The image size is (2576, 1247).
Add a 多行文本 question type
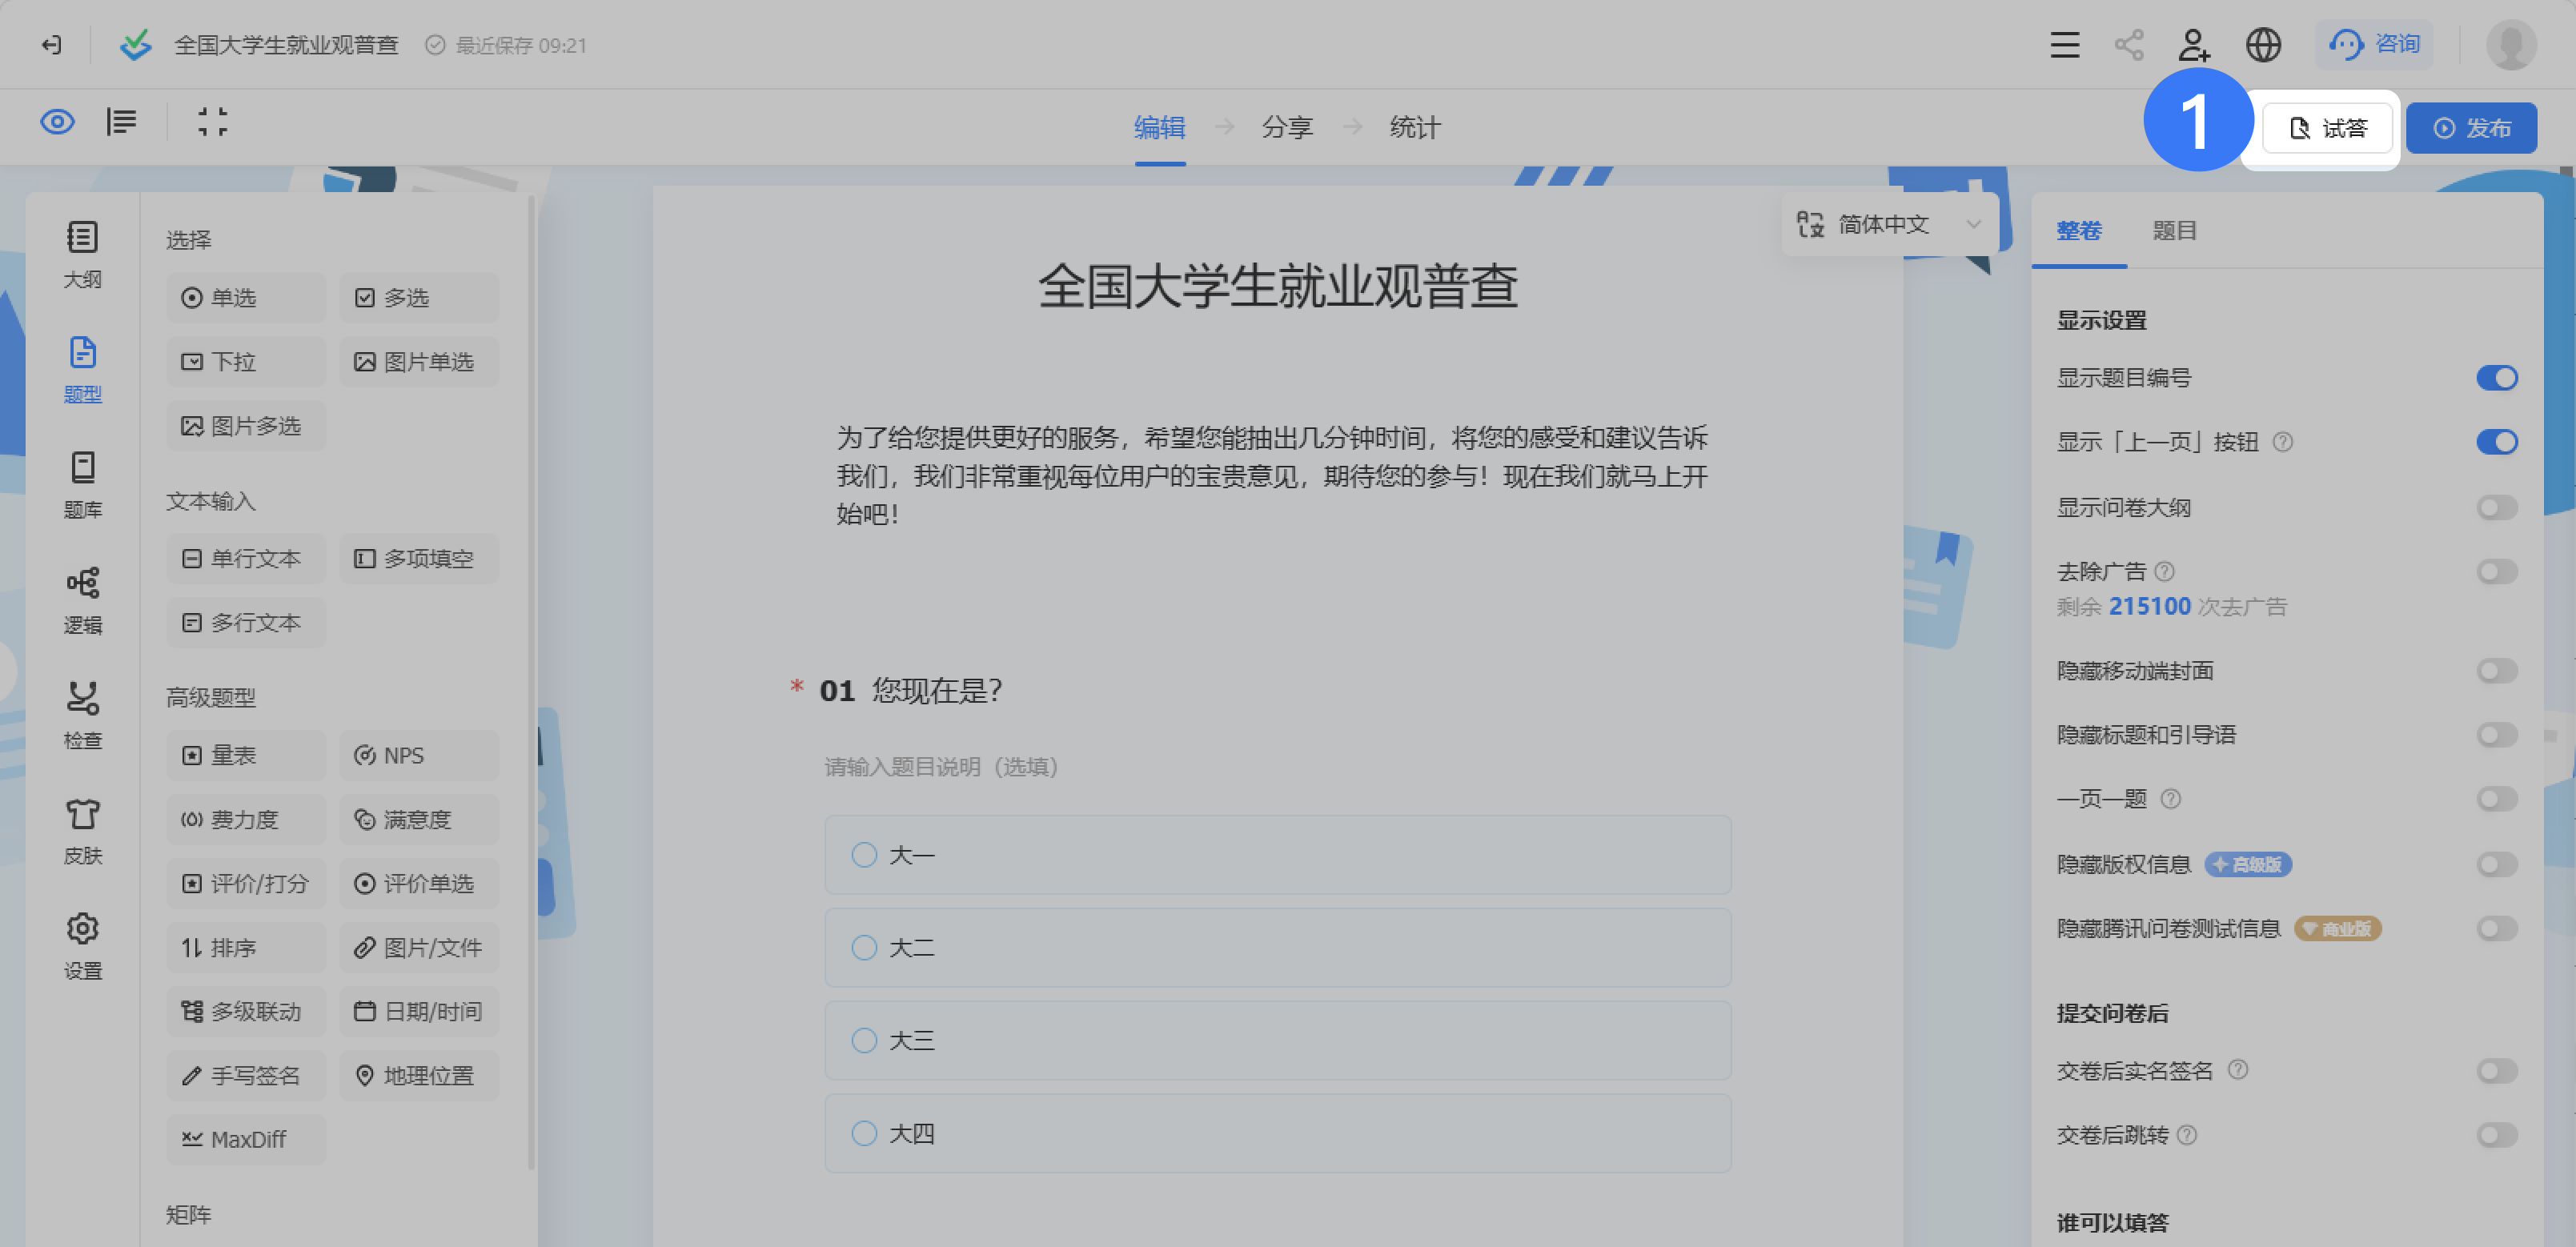pos(246,622)
